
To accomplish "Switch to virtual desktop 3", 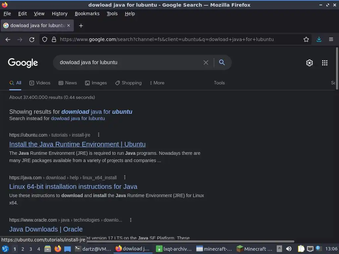I will click(31, 249).
